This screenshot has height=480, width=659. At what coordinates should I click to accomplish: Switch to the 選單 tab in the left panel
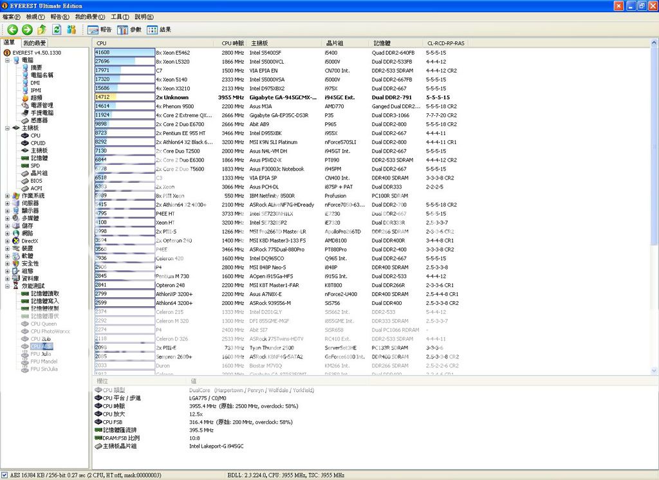pyautogui.click(x=9, y=42)
